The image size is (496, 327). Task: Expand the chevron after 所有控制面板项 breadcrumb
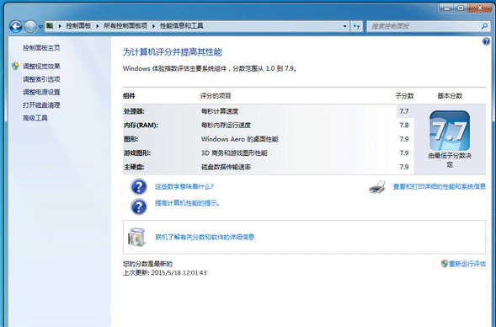tap(154, 26)
